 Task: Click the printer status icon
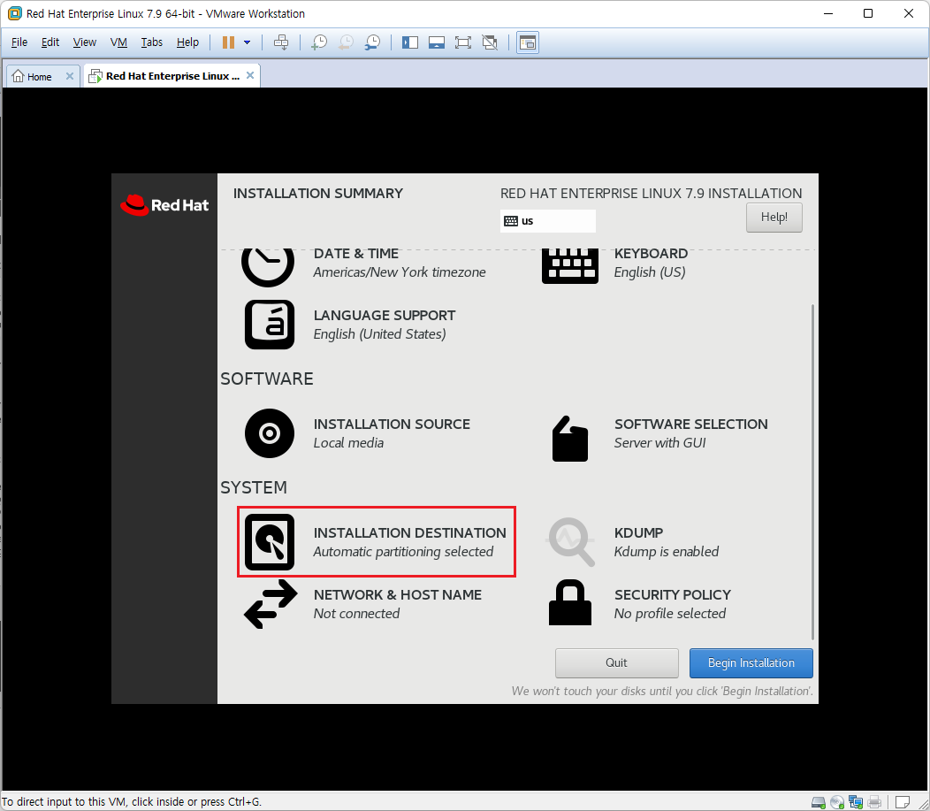click(x=874, y=803)
